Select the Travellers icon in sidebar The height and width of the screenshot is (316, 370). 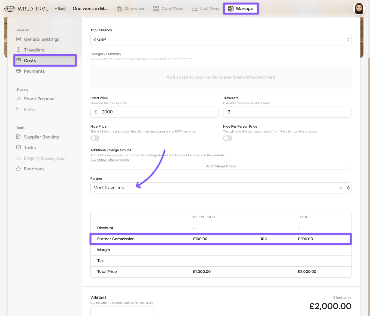click(19, 50)
